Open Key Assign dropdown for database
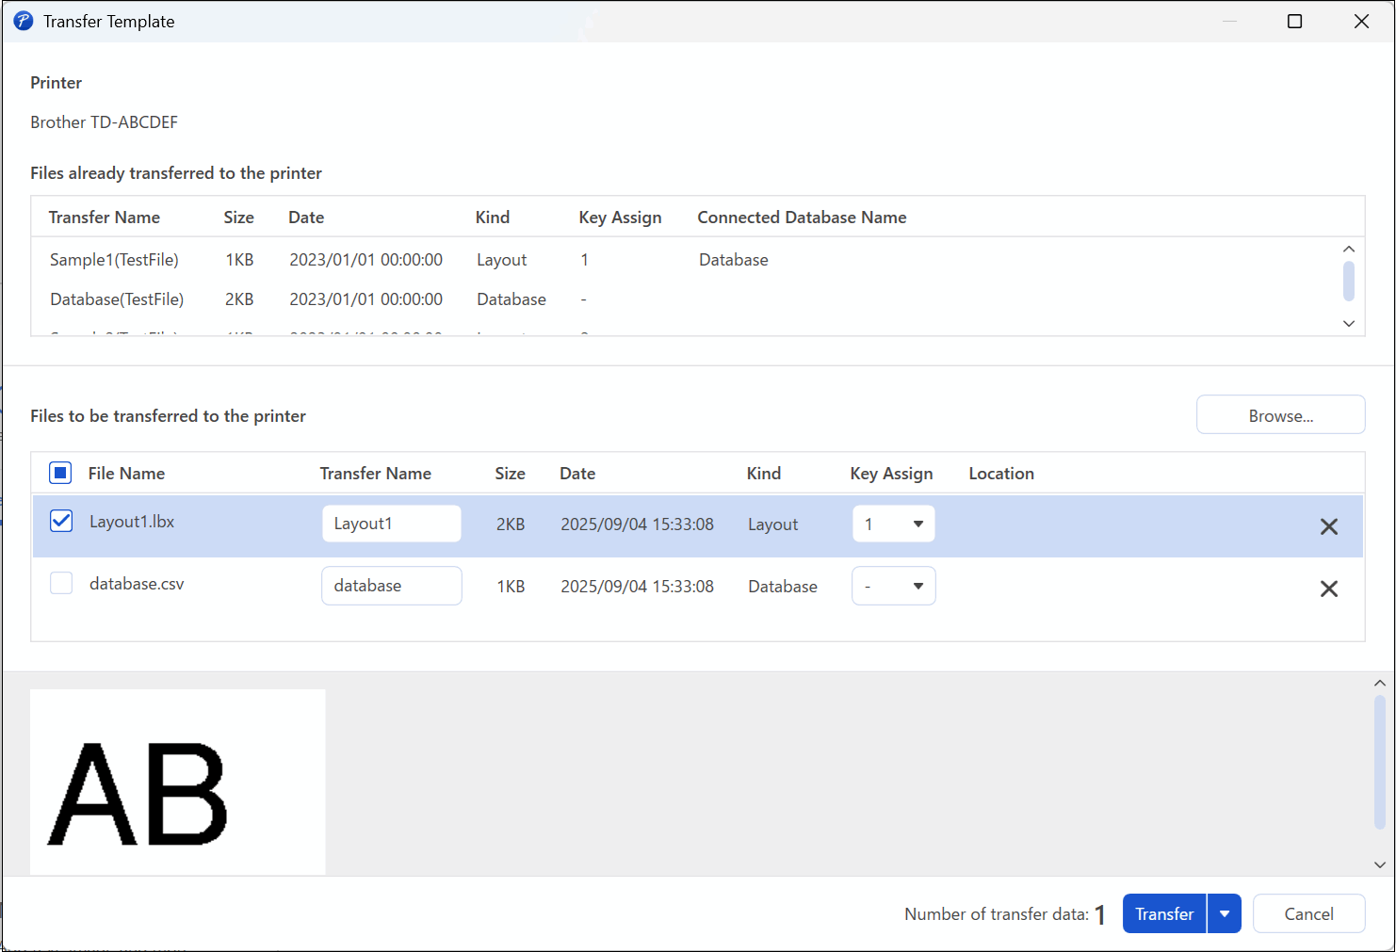This screenshot has height=952, width=1396. [893, 586]
